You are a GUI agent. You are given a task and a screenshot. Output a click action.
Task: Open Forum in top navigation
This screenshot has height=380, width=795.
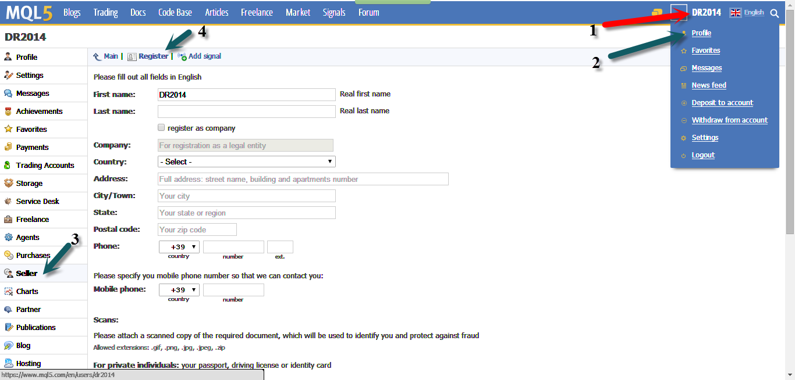click(x=369, y=12)
